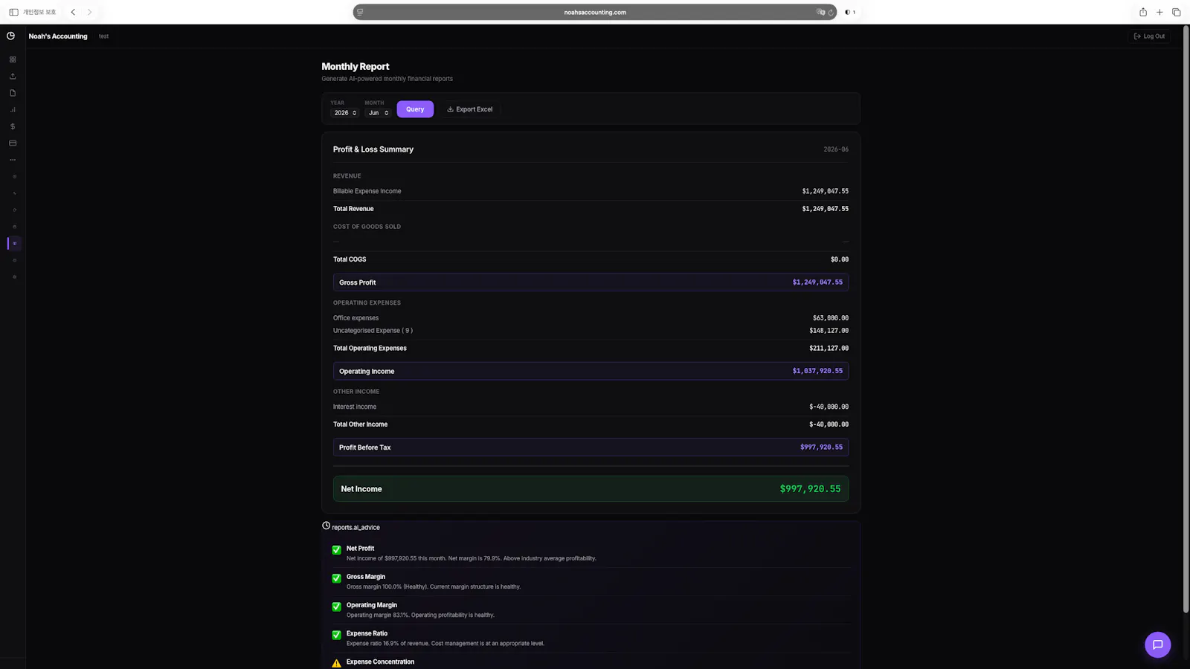Open the purple chat bubble widget

pos(1157,644)
